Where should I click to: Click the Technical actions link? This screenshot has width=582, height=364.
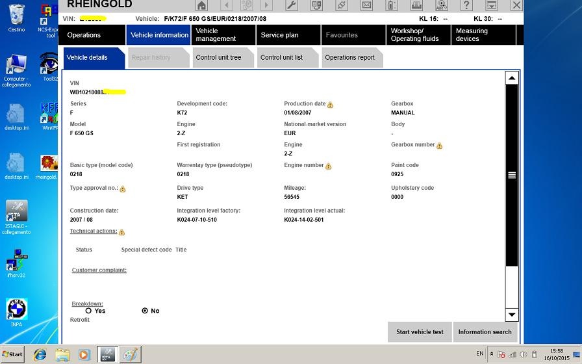[x=94, y=231]
